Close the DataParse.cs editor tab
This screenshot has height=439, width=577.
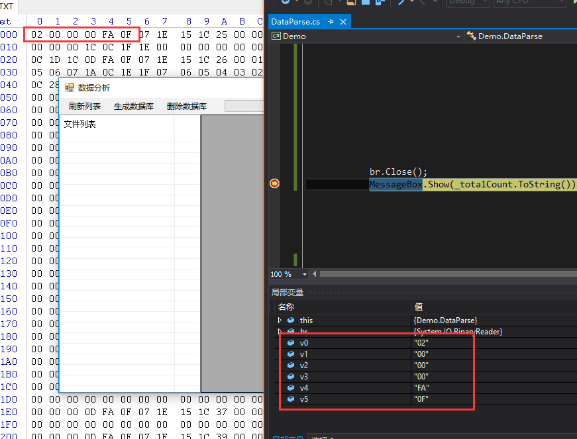342,22
